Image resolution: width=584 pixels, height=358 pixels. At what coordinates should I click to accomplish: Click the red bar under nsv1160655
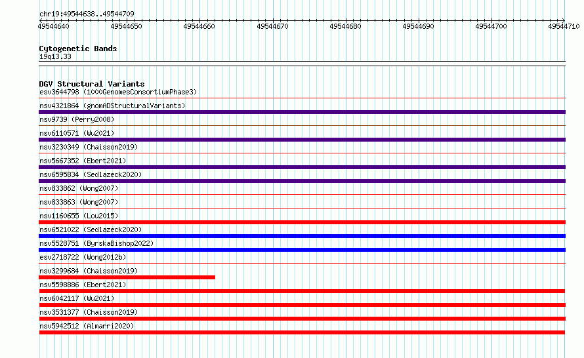[x=302, y=222]
